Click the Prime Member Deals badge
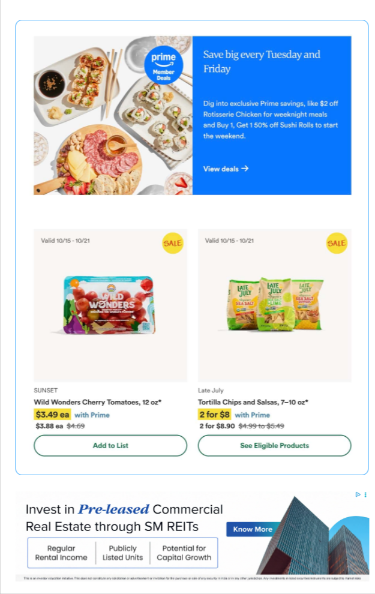 [x=164, y=65]
